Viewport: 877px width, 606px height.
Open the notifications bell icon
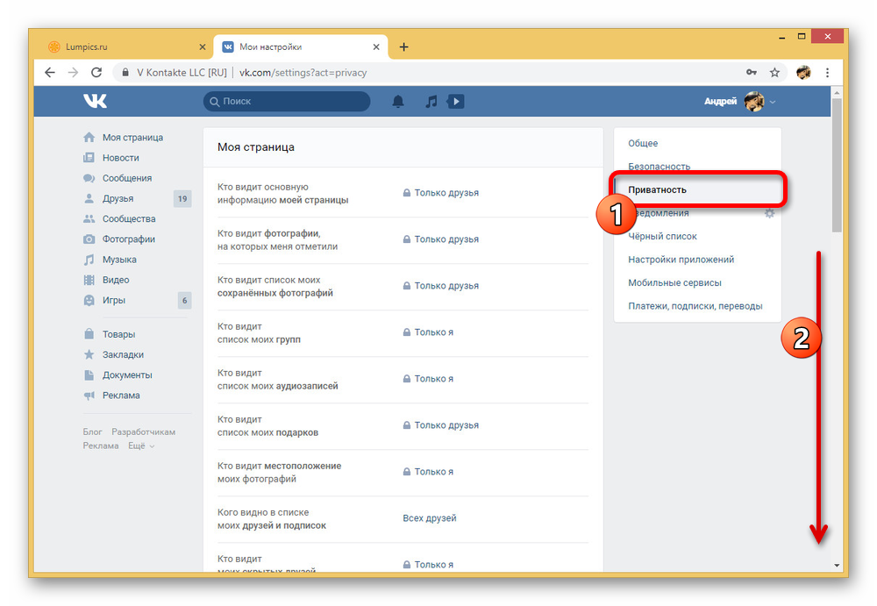pyautogui.click(x=398, y=102)
